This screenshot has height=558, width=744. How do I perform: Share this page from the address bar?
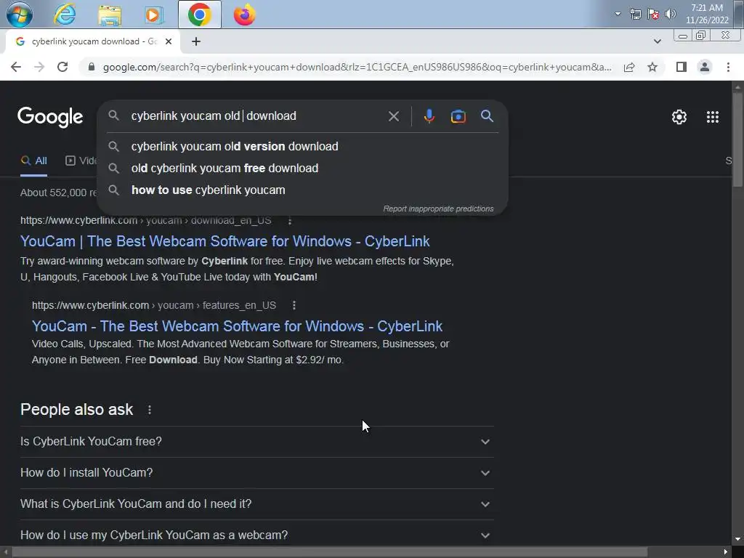pos(629,68)
